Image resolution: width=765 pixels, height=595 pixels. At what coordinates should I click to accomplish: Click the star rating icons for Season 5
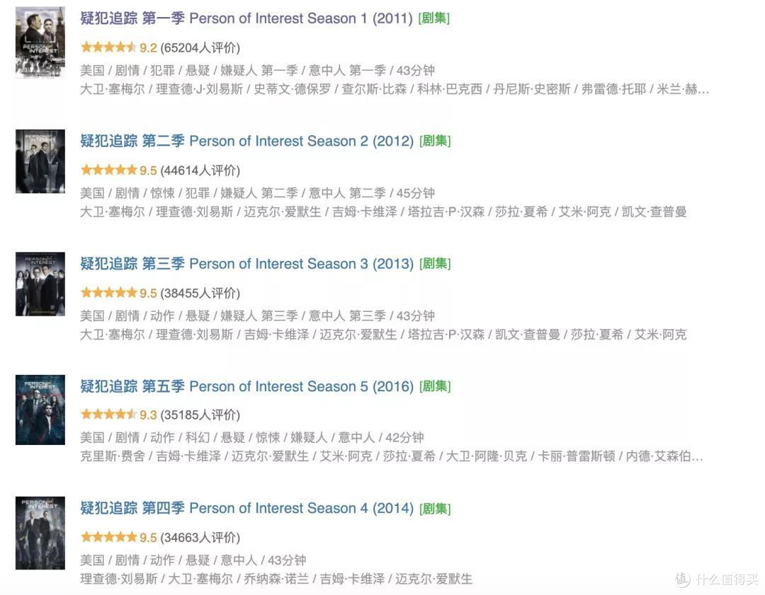(x=108, y=415)
